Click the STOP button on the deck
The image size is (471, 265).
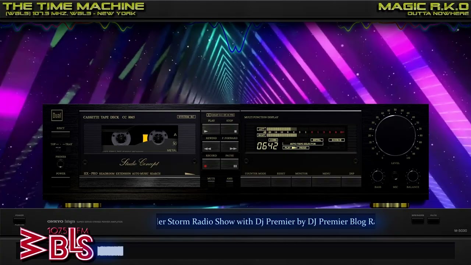[230, 130]
